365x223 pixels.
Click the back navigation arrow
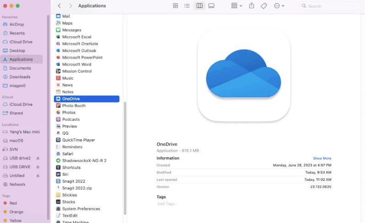point(59,6)
